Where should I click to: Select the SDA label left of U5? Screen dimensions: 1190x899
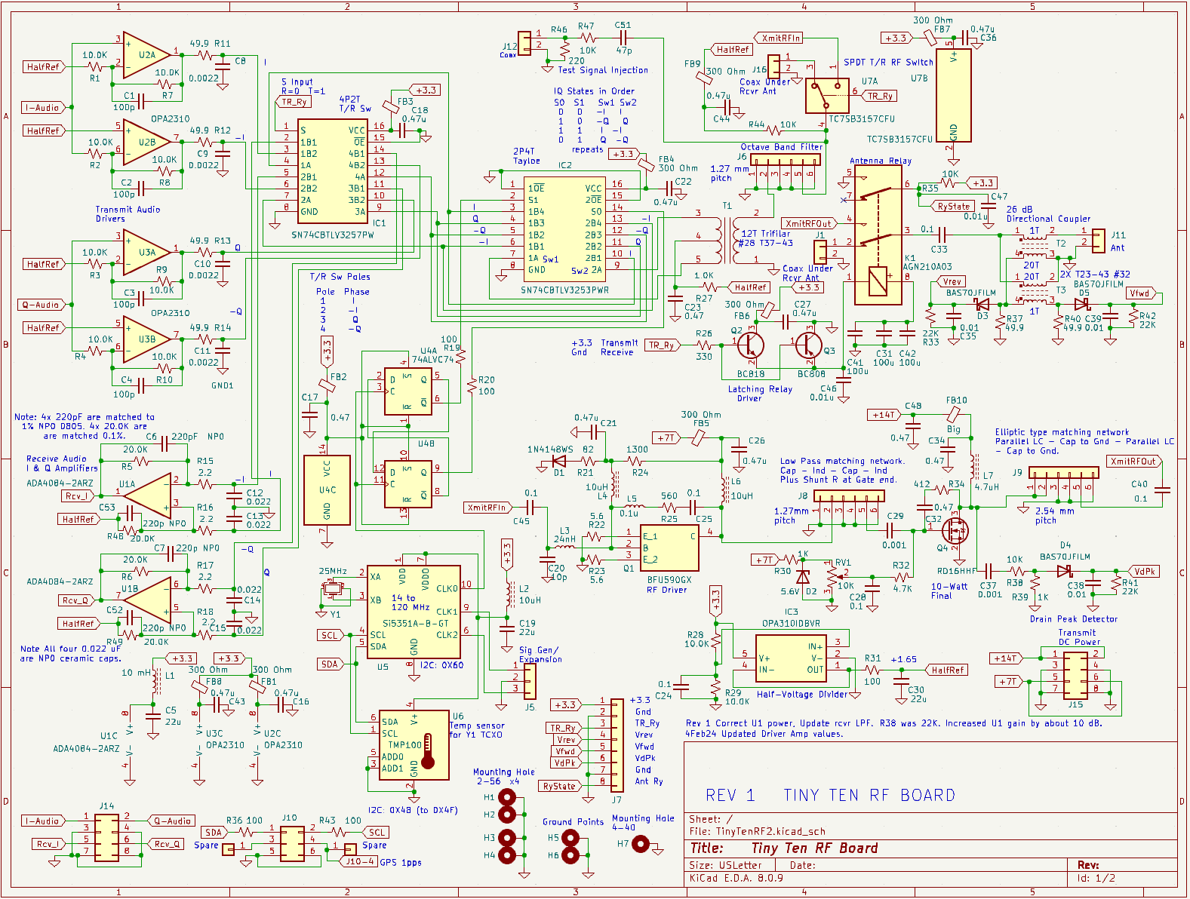331,664
